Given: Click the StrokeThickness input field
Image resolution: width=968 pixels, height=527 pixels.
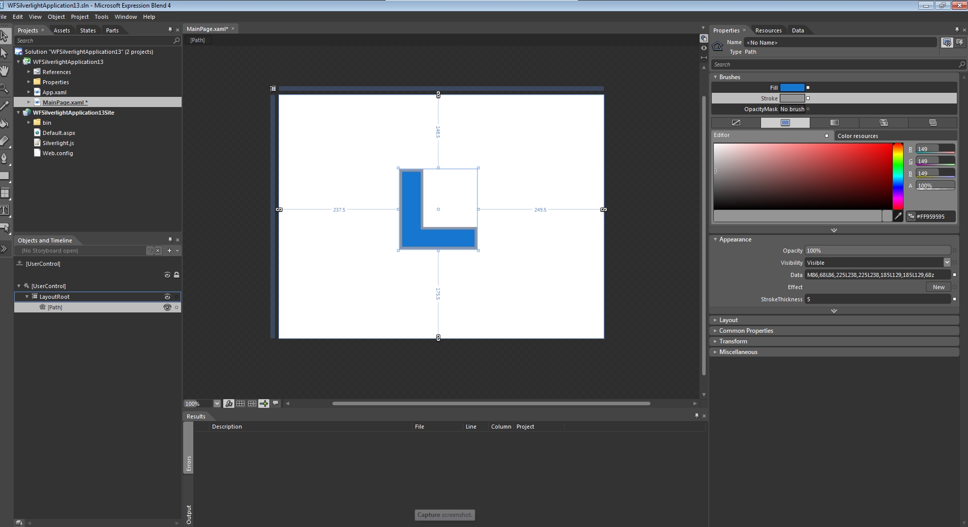Looking at the screenshot, I should pyautogui.click(x=877, y=299).
